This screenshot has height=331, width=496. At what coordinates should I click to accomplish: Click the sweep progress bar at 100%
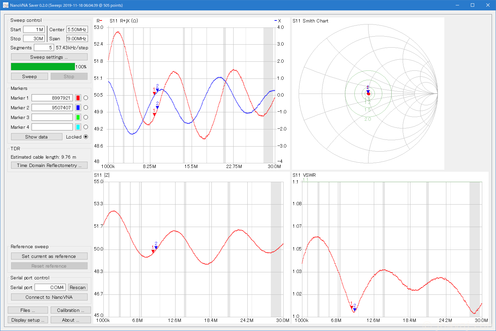[43, 66]
